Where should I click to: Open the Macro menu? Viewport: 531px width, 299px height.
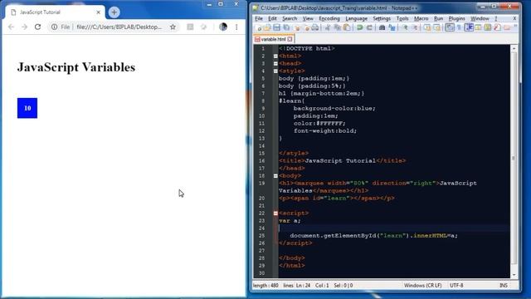click(x=421, y=18)
